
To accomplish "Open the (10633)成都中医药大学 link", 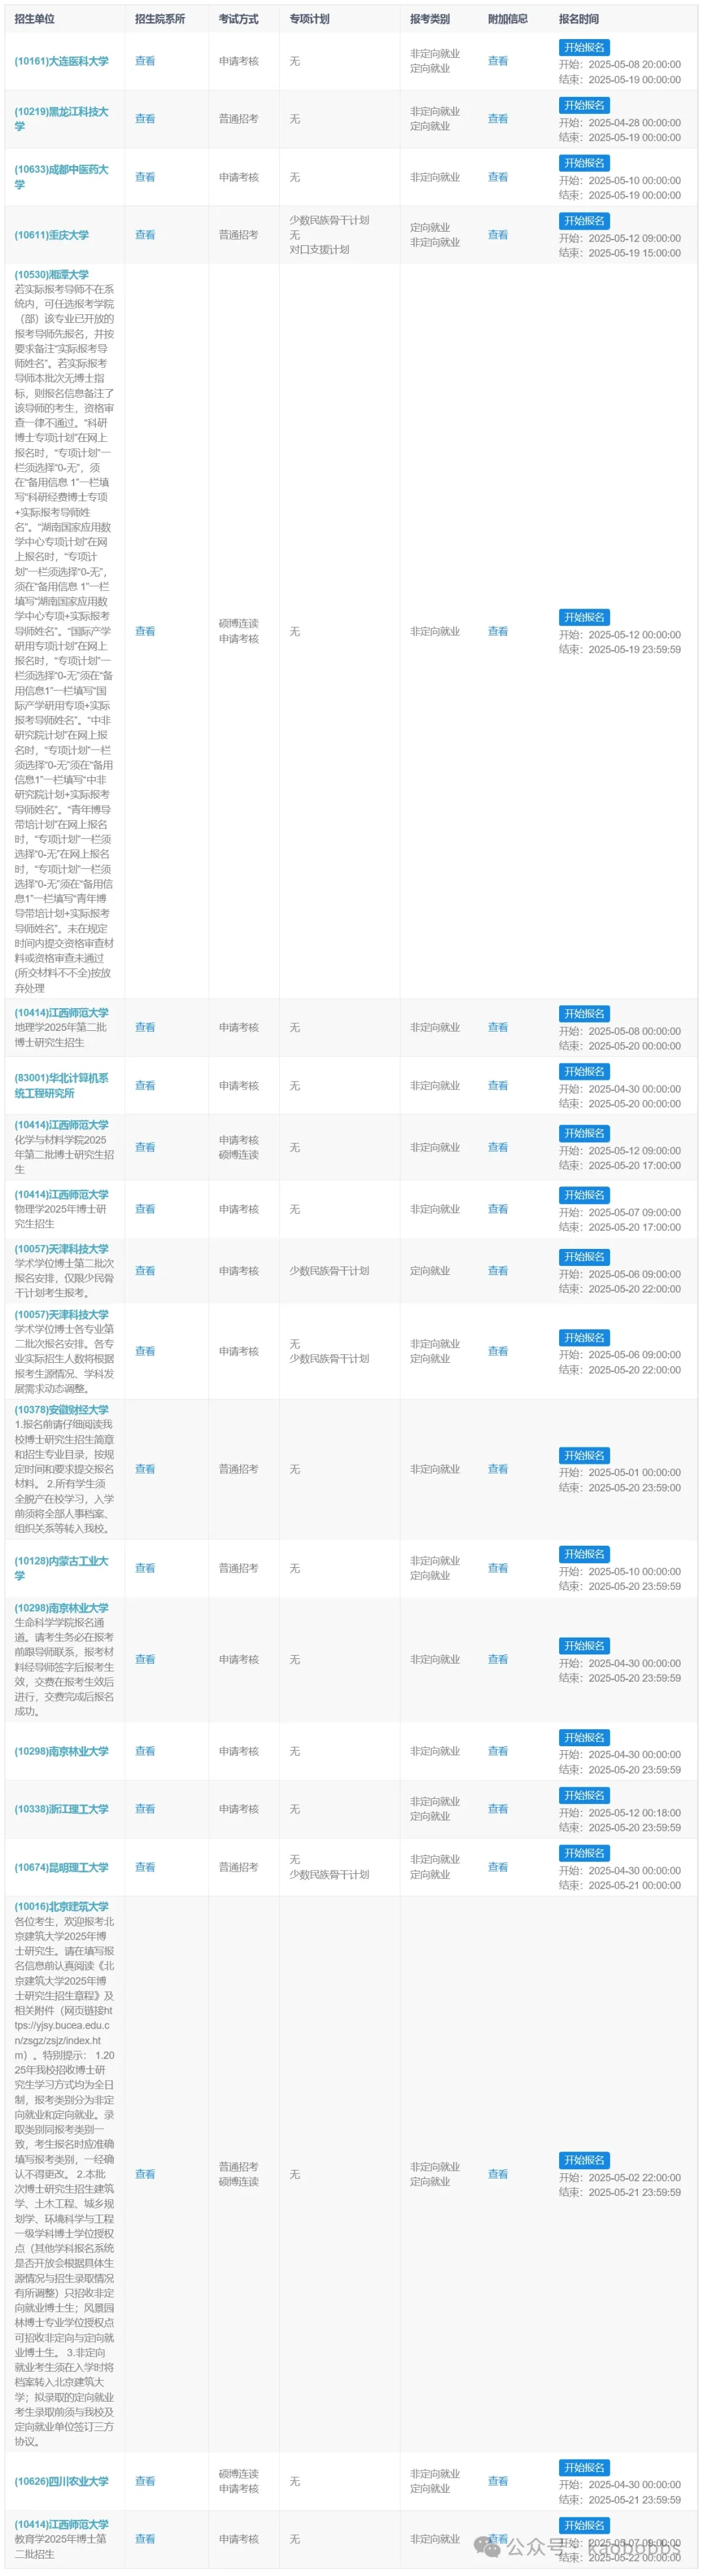I will pos(61,177).
